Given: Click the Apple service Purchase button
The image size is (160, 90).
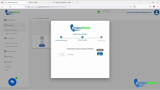Looking at the screenshot, I should click(42, 45).
